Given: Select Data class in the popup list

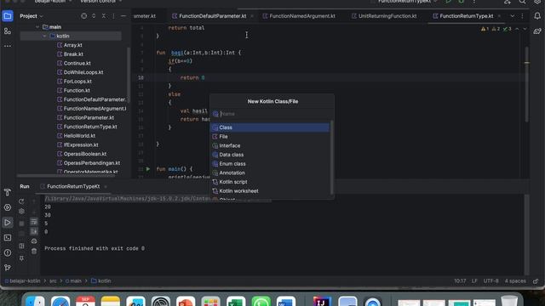Looking at the screenshot, I should 270,155.
